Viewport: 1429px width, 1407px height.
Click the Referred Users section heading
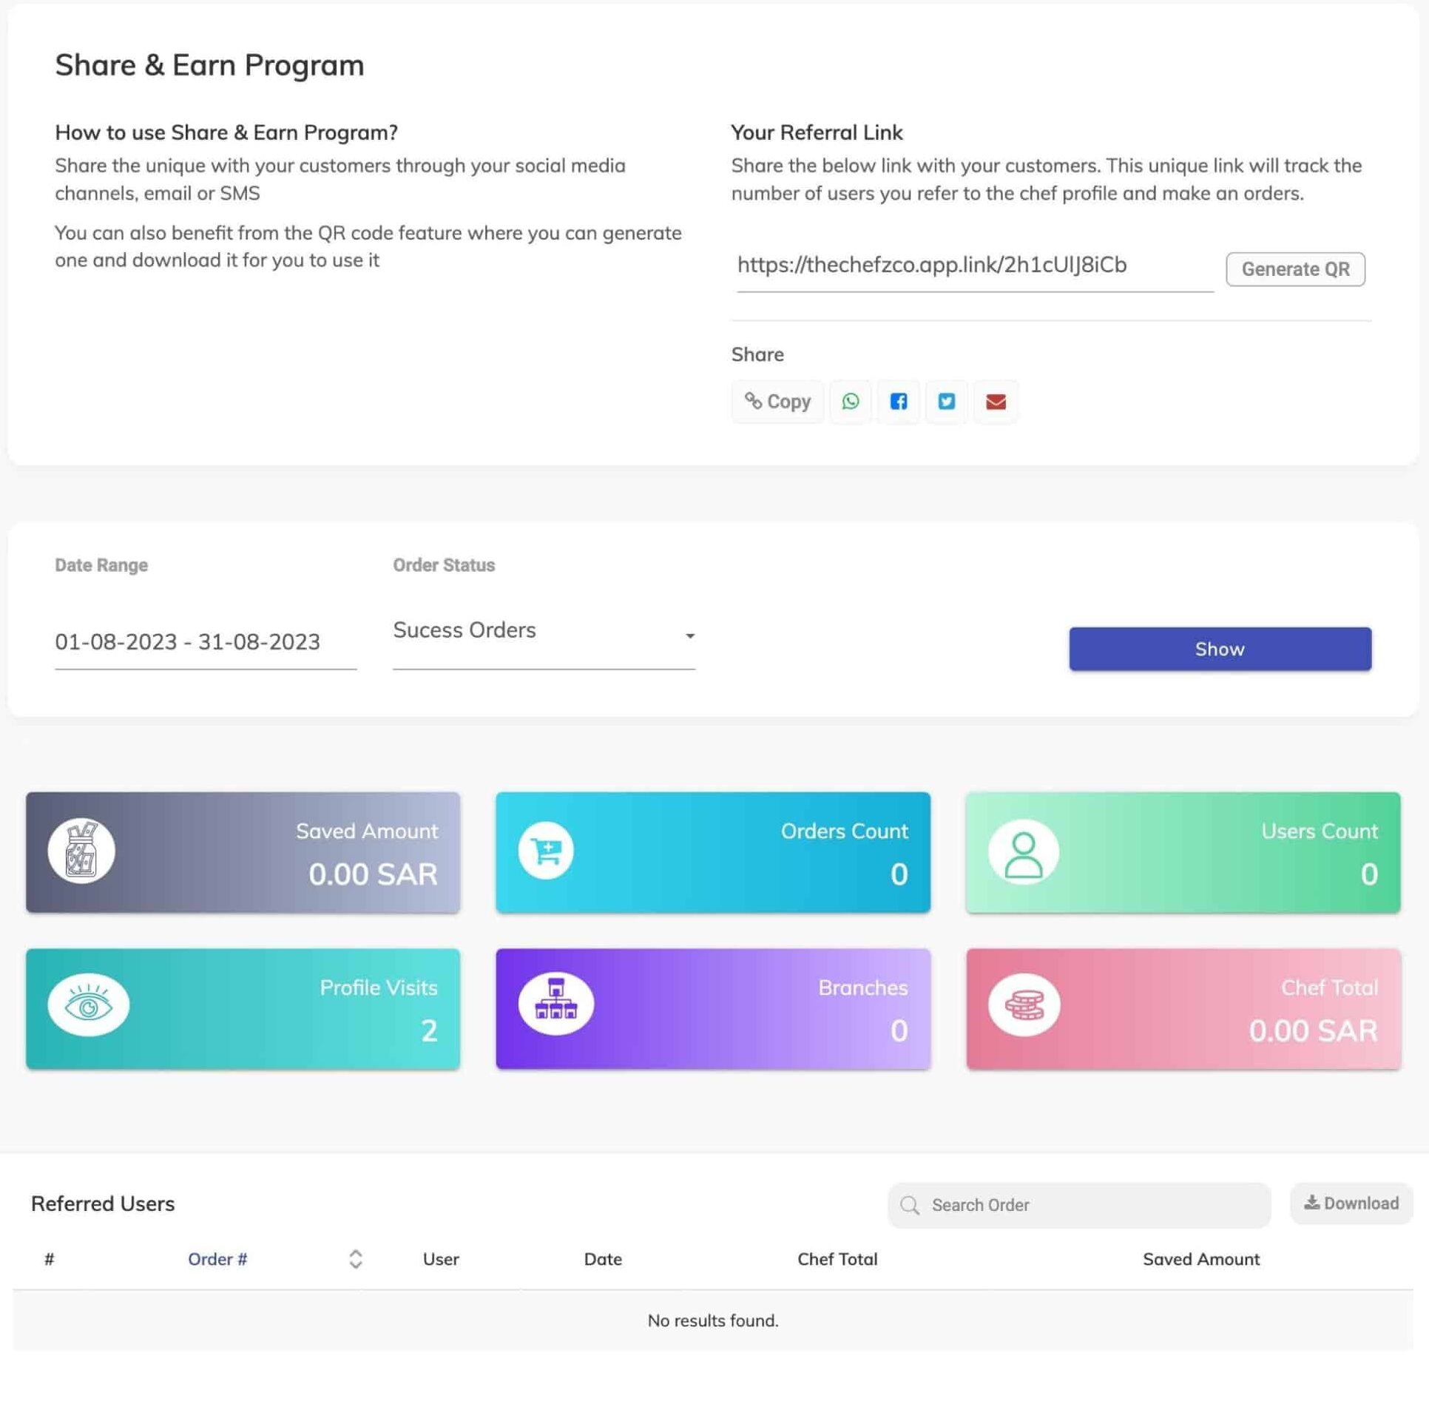tap(102, 1203)
